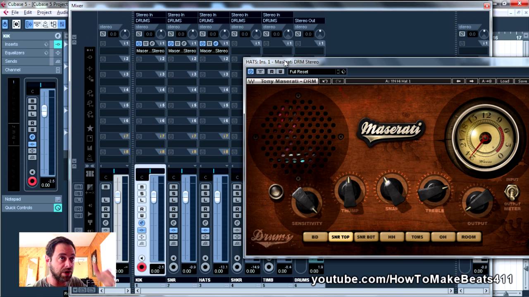Screen dimensions: 529x297
Task: Expand the Notepad section in inspector
Action: coord(32,199)
